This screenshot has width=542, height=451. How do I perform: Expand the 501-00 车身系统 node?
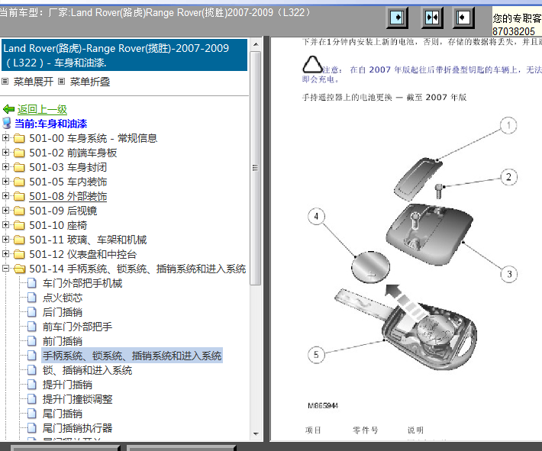pos(5,138)
